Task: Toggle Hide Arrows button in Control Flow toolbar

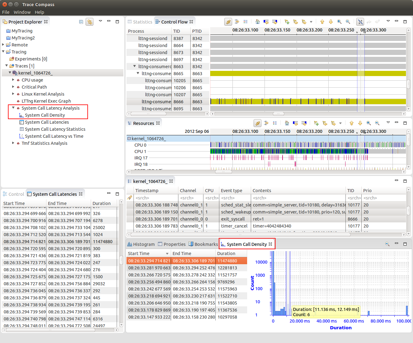Action: [x=360, y=22]
